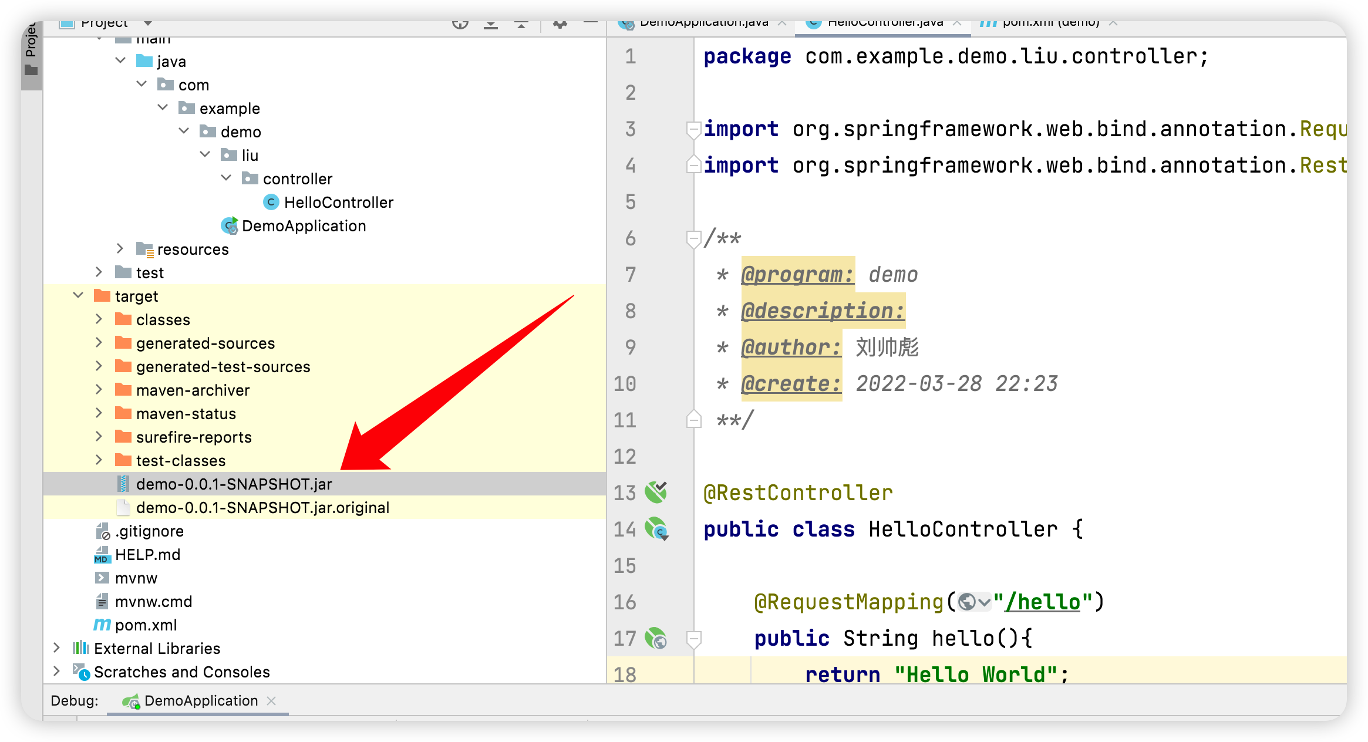
Task: Click the blank file icon of demo-0.0.1-SNAPSHOT.jar.original
Action: pos(123,508)
